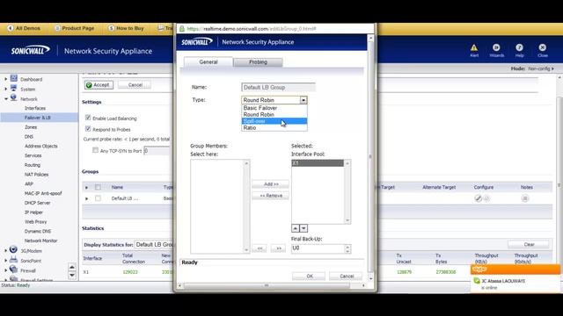Click OK in the dialog

click(309, 276)
